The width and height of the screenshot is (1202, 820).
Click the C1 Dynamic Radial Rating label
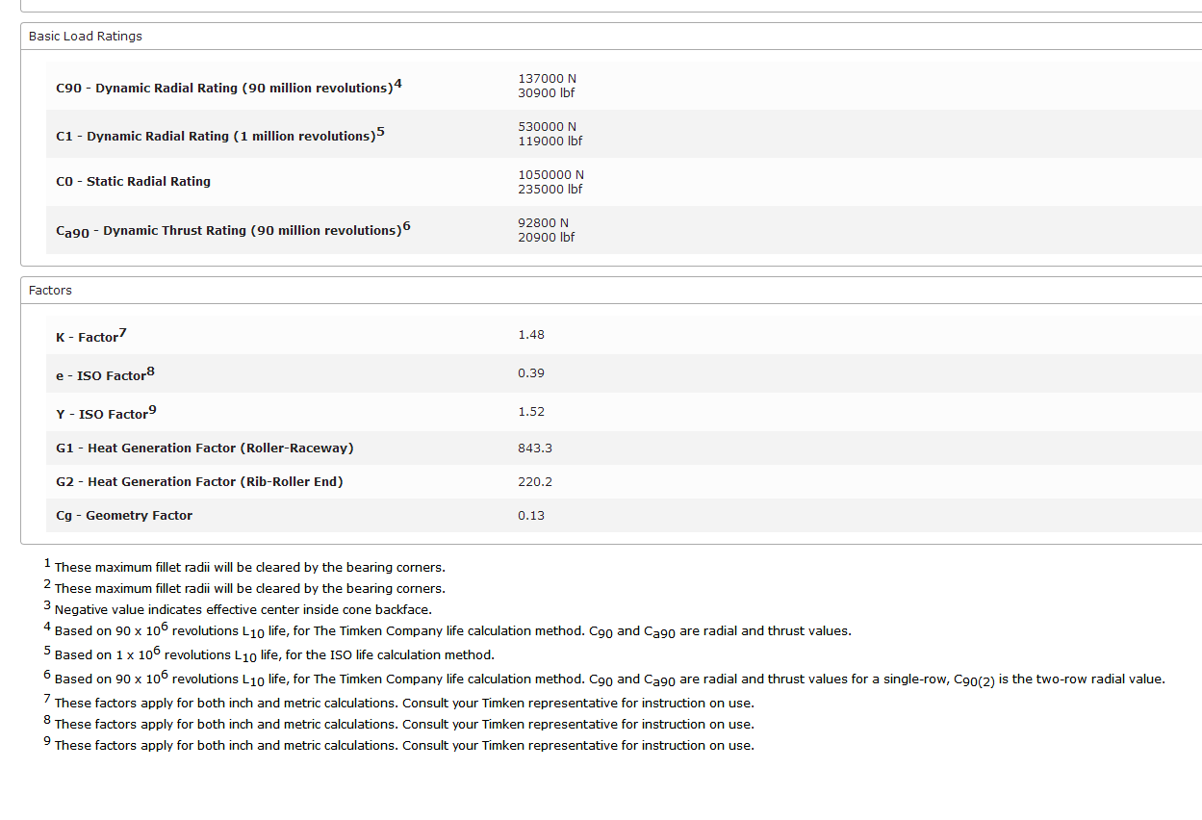tap(220, 135)
